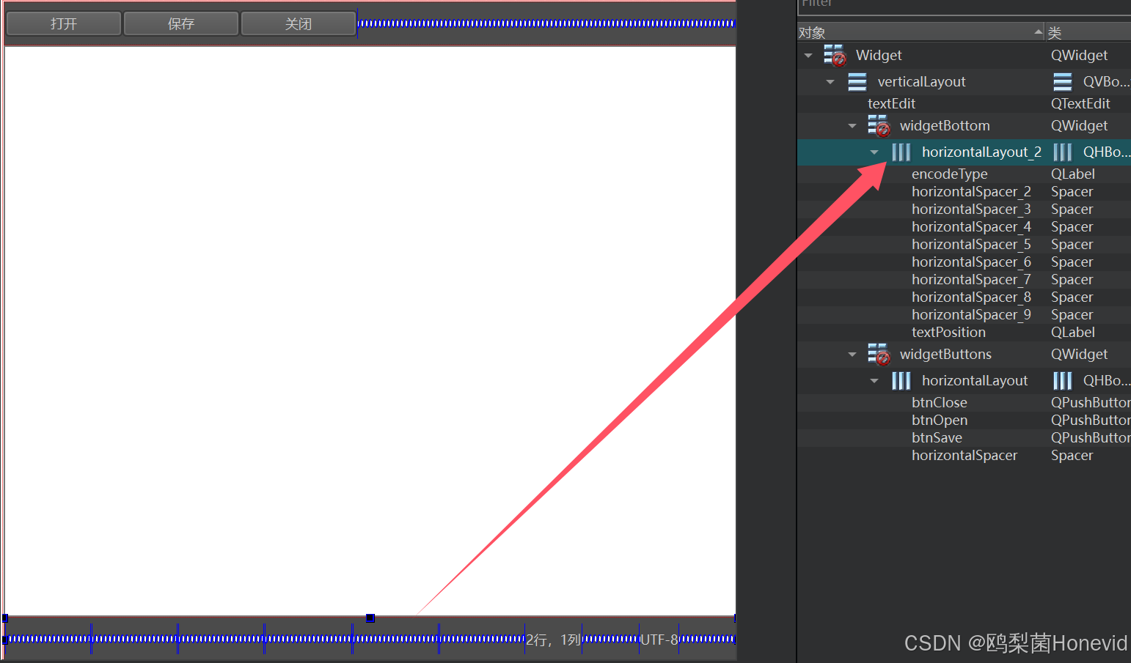Select btnClose in the object tree
Viewport: 1131px width, 663px height.
[940, 403]
